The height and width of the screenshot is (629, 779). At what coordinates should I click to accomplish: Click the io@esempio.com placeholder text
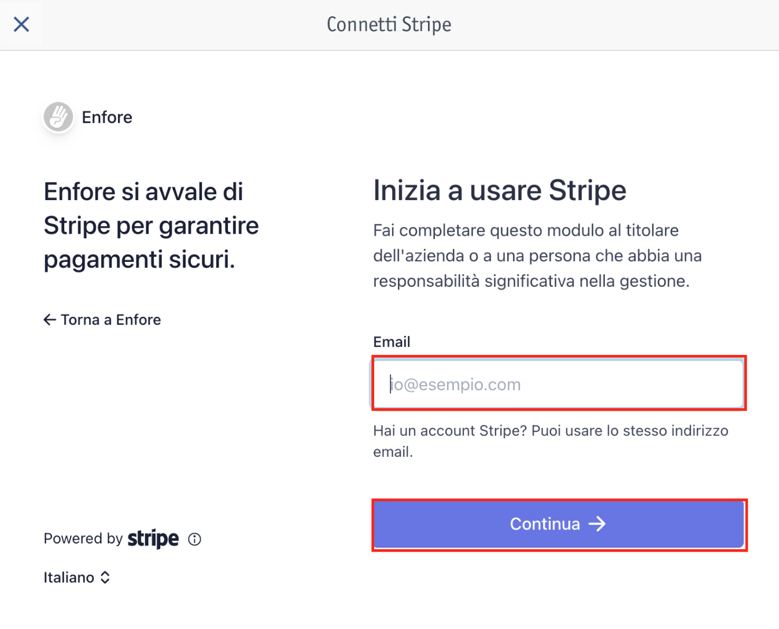456,384
